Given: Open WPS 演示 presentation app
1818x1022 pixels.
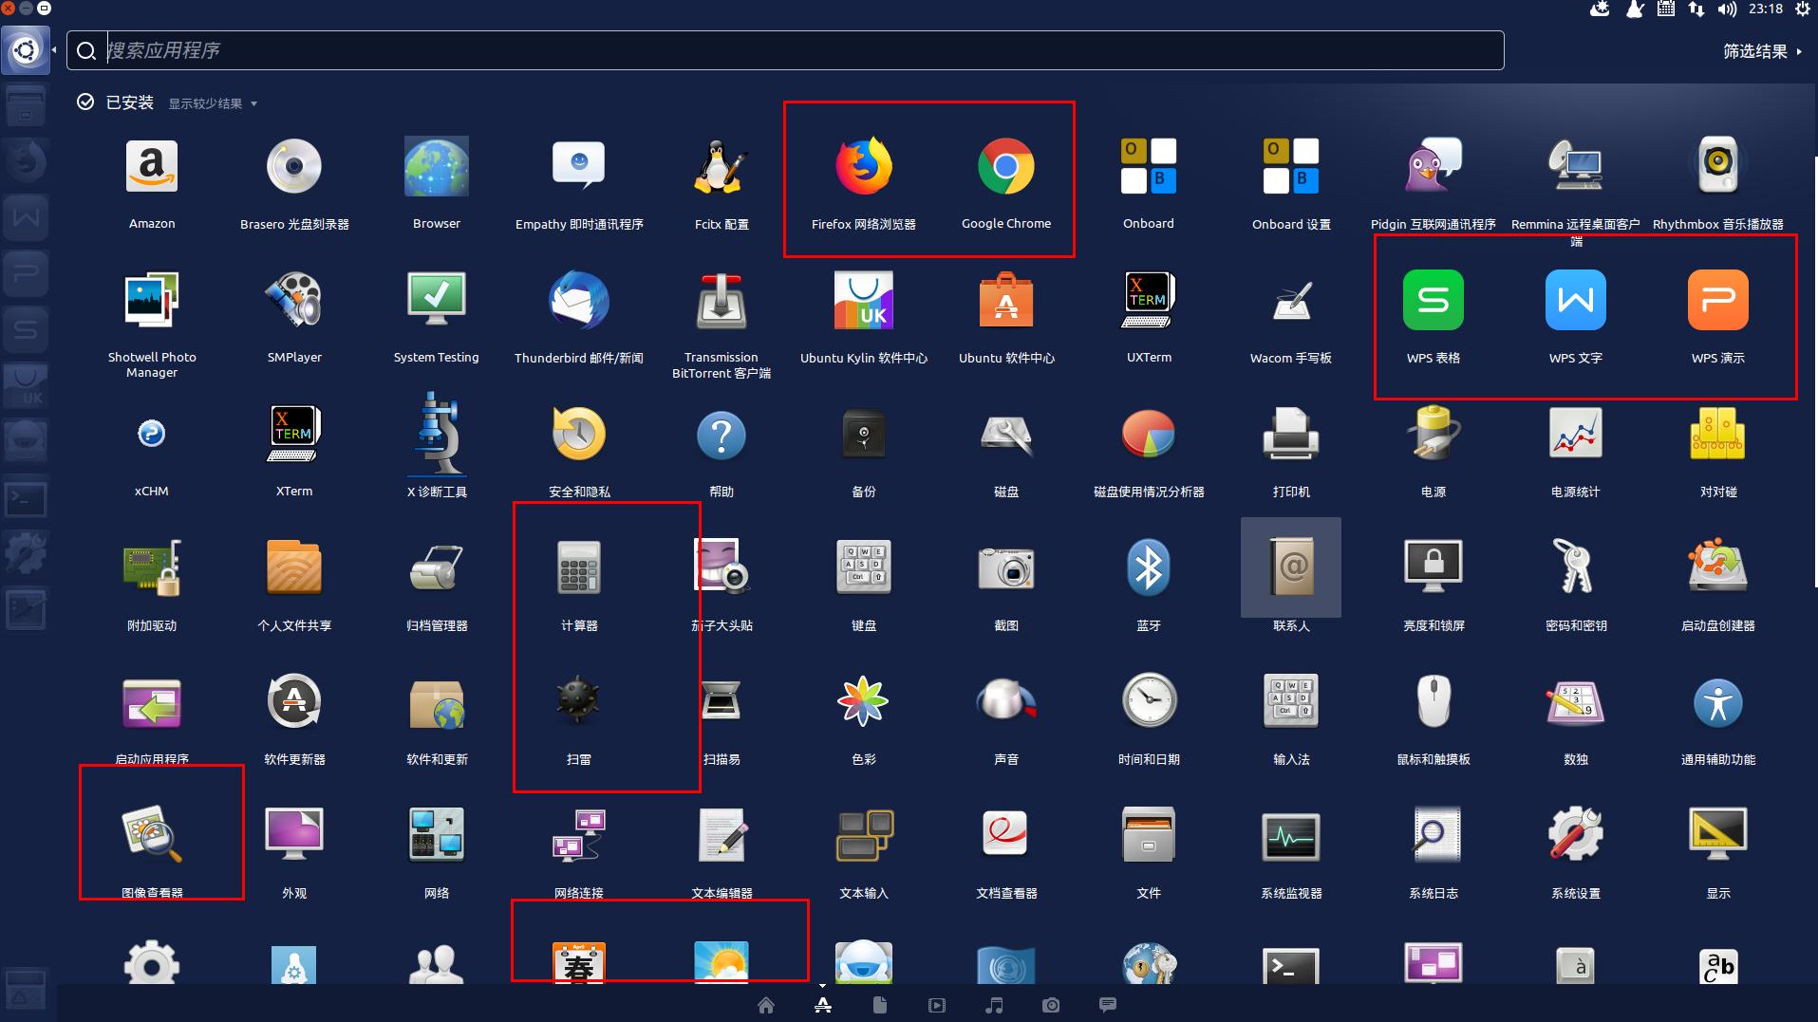Looking at the screenshot, I should pos(1718,301).
